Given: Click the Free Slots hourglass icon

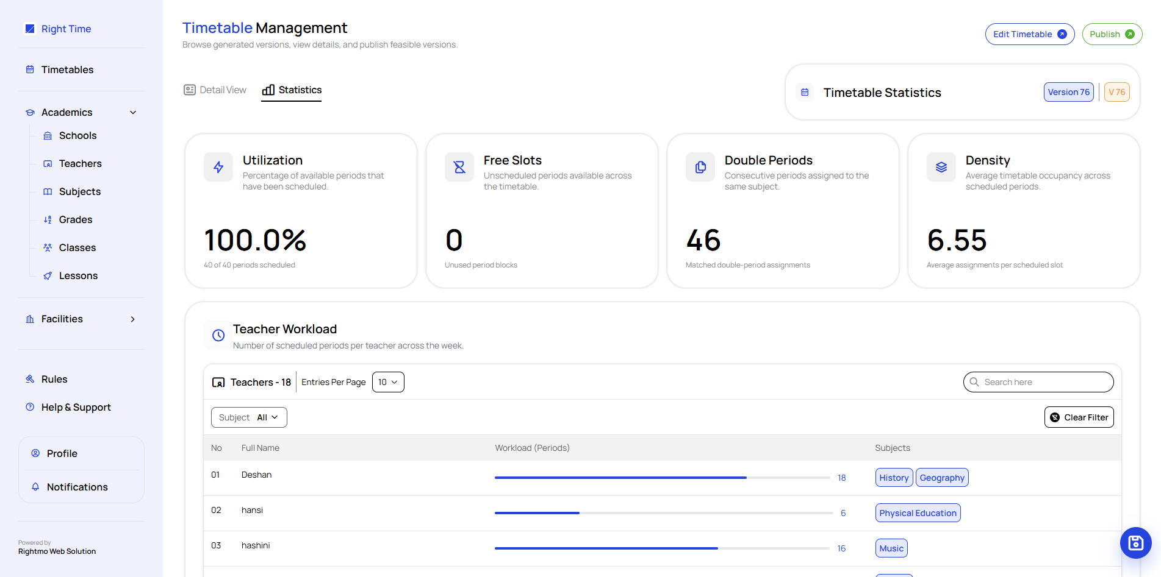Looking at the screenshot, I should coord(459,167).
